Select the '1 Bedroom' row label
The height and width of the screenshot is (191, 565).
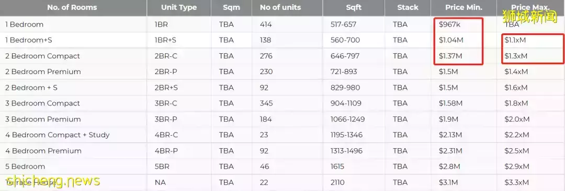point(24,25)
